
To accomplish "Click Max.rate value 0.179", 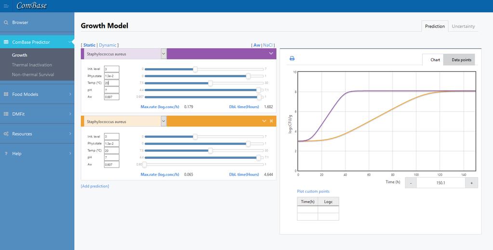I will click(x=188, y=107).
